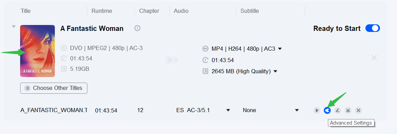The image size is (397, 134).
Task: Click the Choose Other Titles button
Action: pos(54,88)
